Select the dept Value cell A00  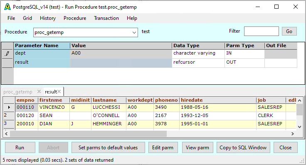121,53
